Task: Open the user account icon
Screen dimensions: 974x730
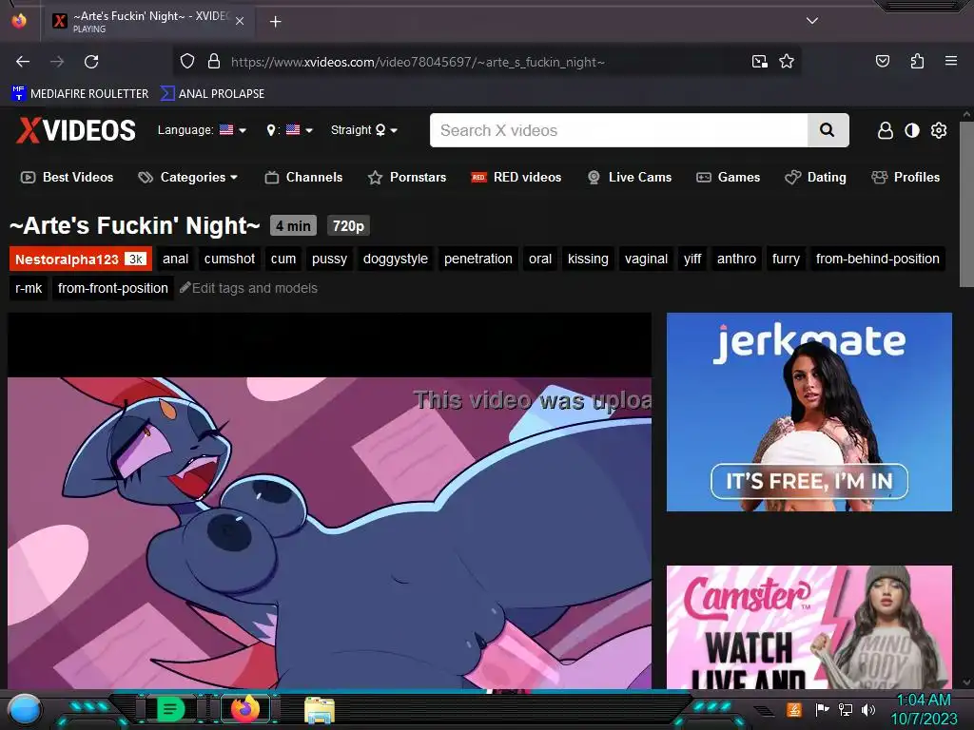Action: (886, 130)
